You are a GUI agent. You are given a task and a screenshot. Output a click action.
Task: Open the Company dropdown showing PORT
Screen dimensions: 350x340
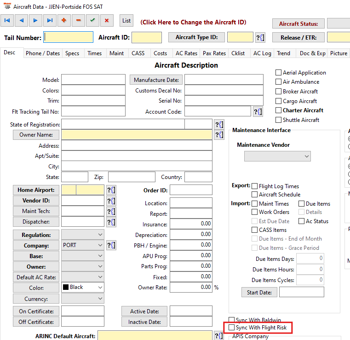coord(83,245)
